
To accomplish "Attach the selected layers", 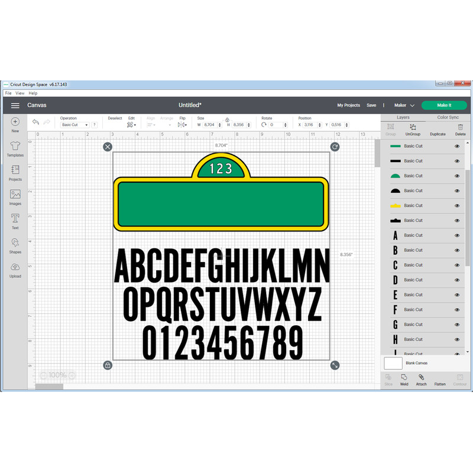I will (421, 381).
